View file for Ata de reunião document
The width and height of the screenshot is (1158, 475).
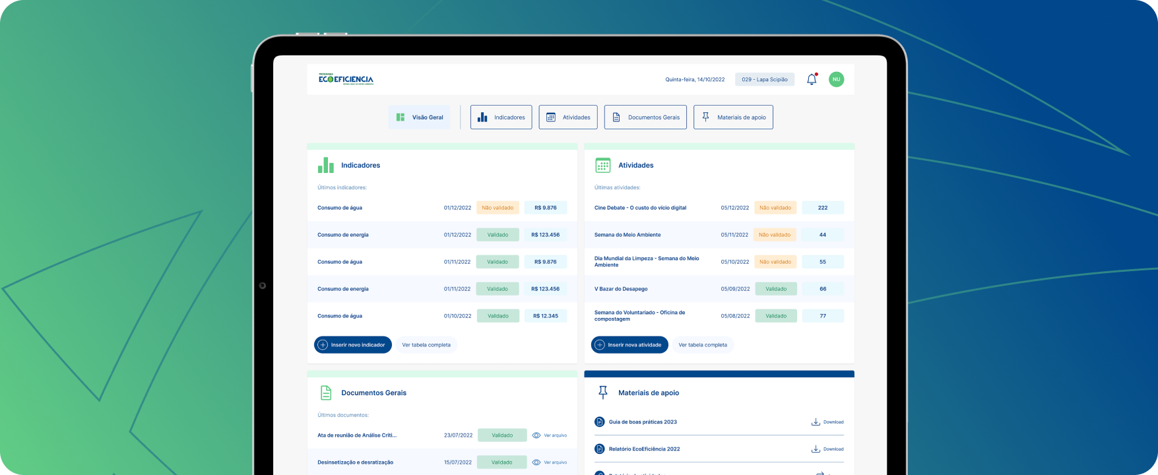point(550,435)
